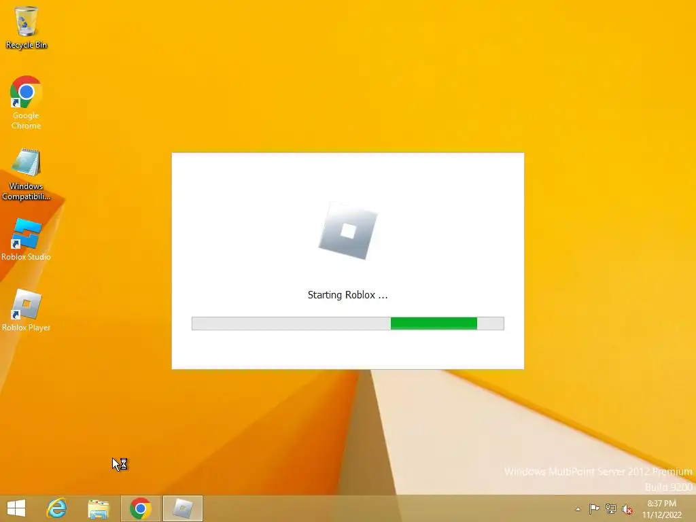Show hidden system tray icons
Viewport: 696px width, 522px height.
tap(578, 509)
